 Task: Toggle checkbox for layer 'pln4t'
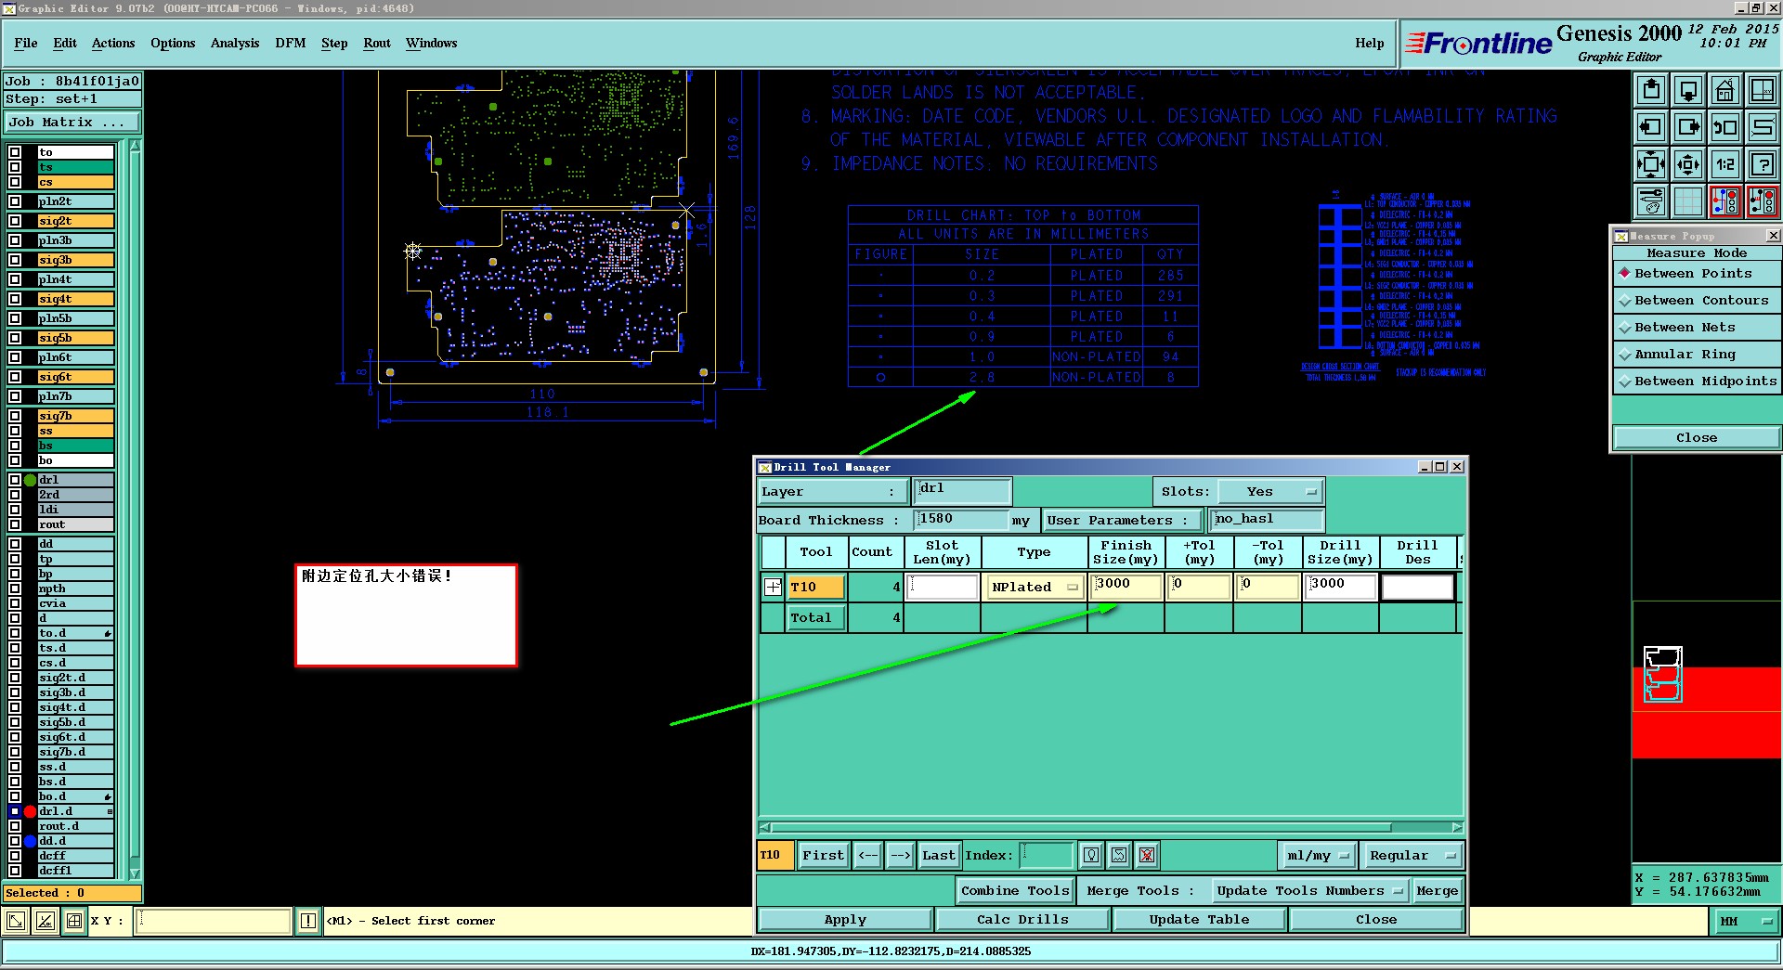coord(15,279)
